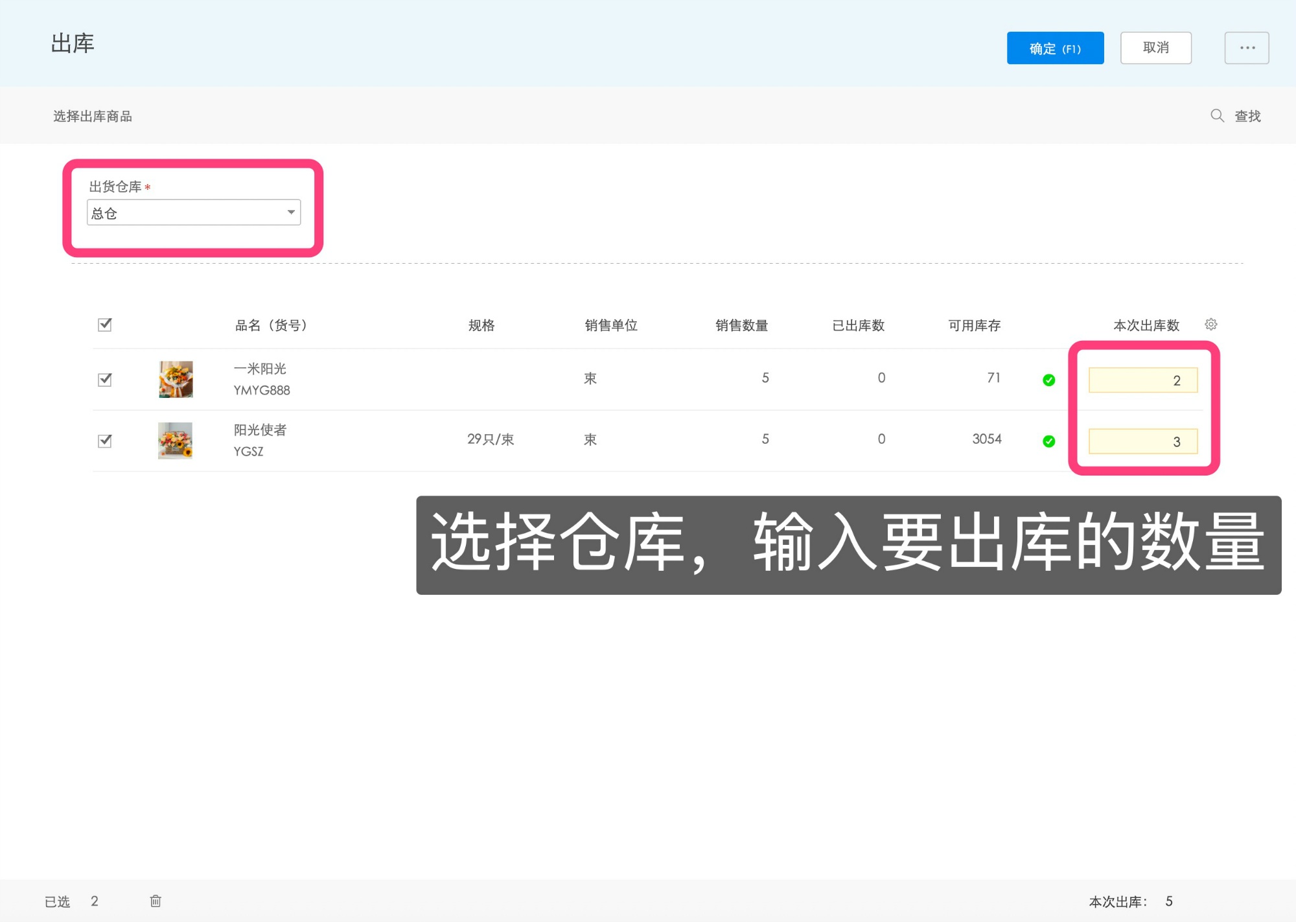Open the 出货仓库 warehouse dropdown

194,213
